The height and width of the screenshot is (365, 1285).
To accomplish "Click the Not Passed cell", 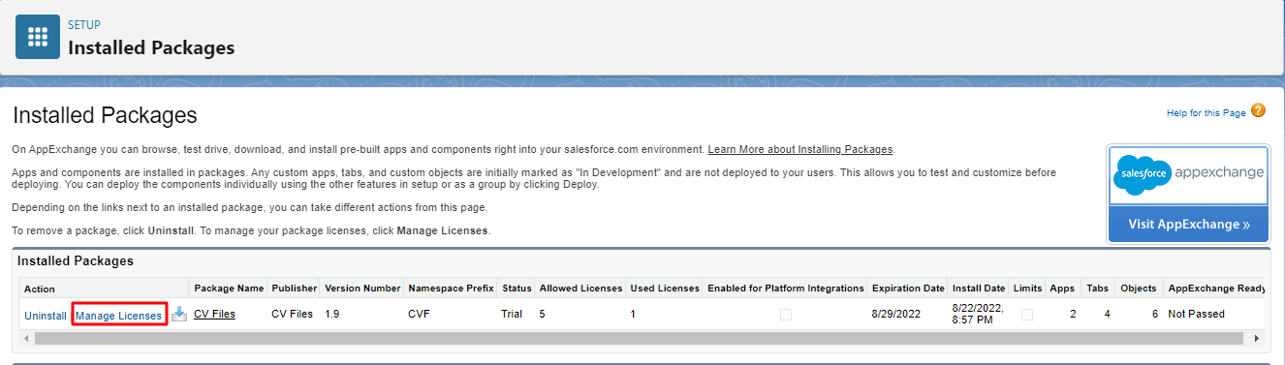I will 1196,314.
